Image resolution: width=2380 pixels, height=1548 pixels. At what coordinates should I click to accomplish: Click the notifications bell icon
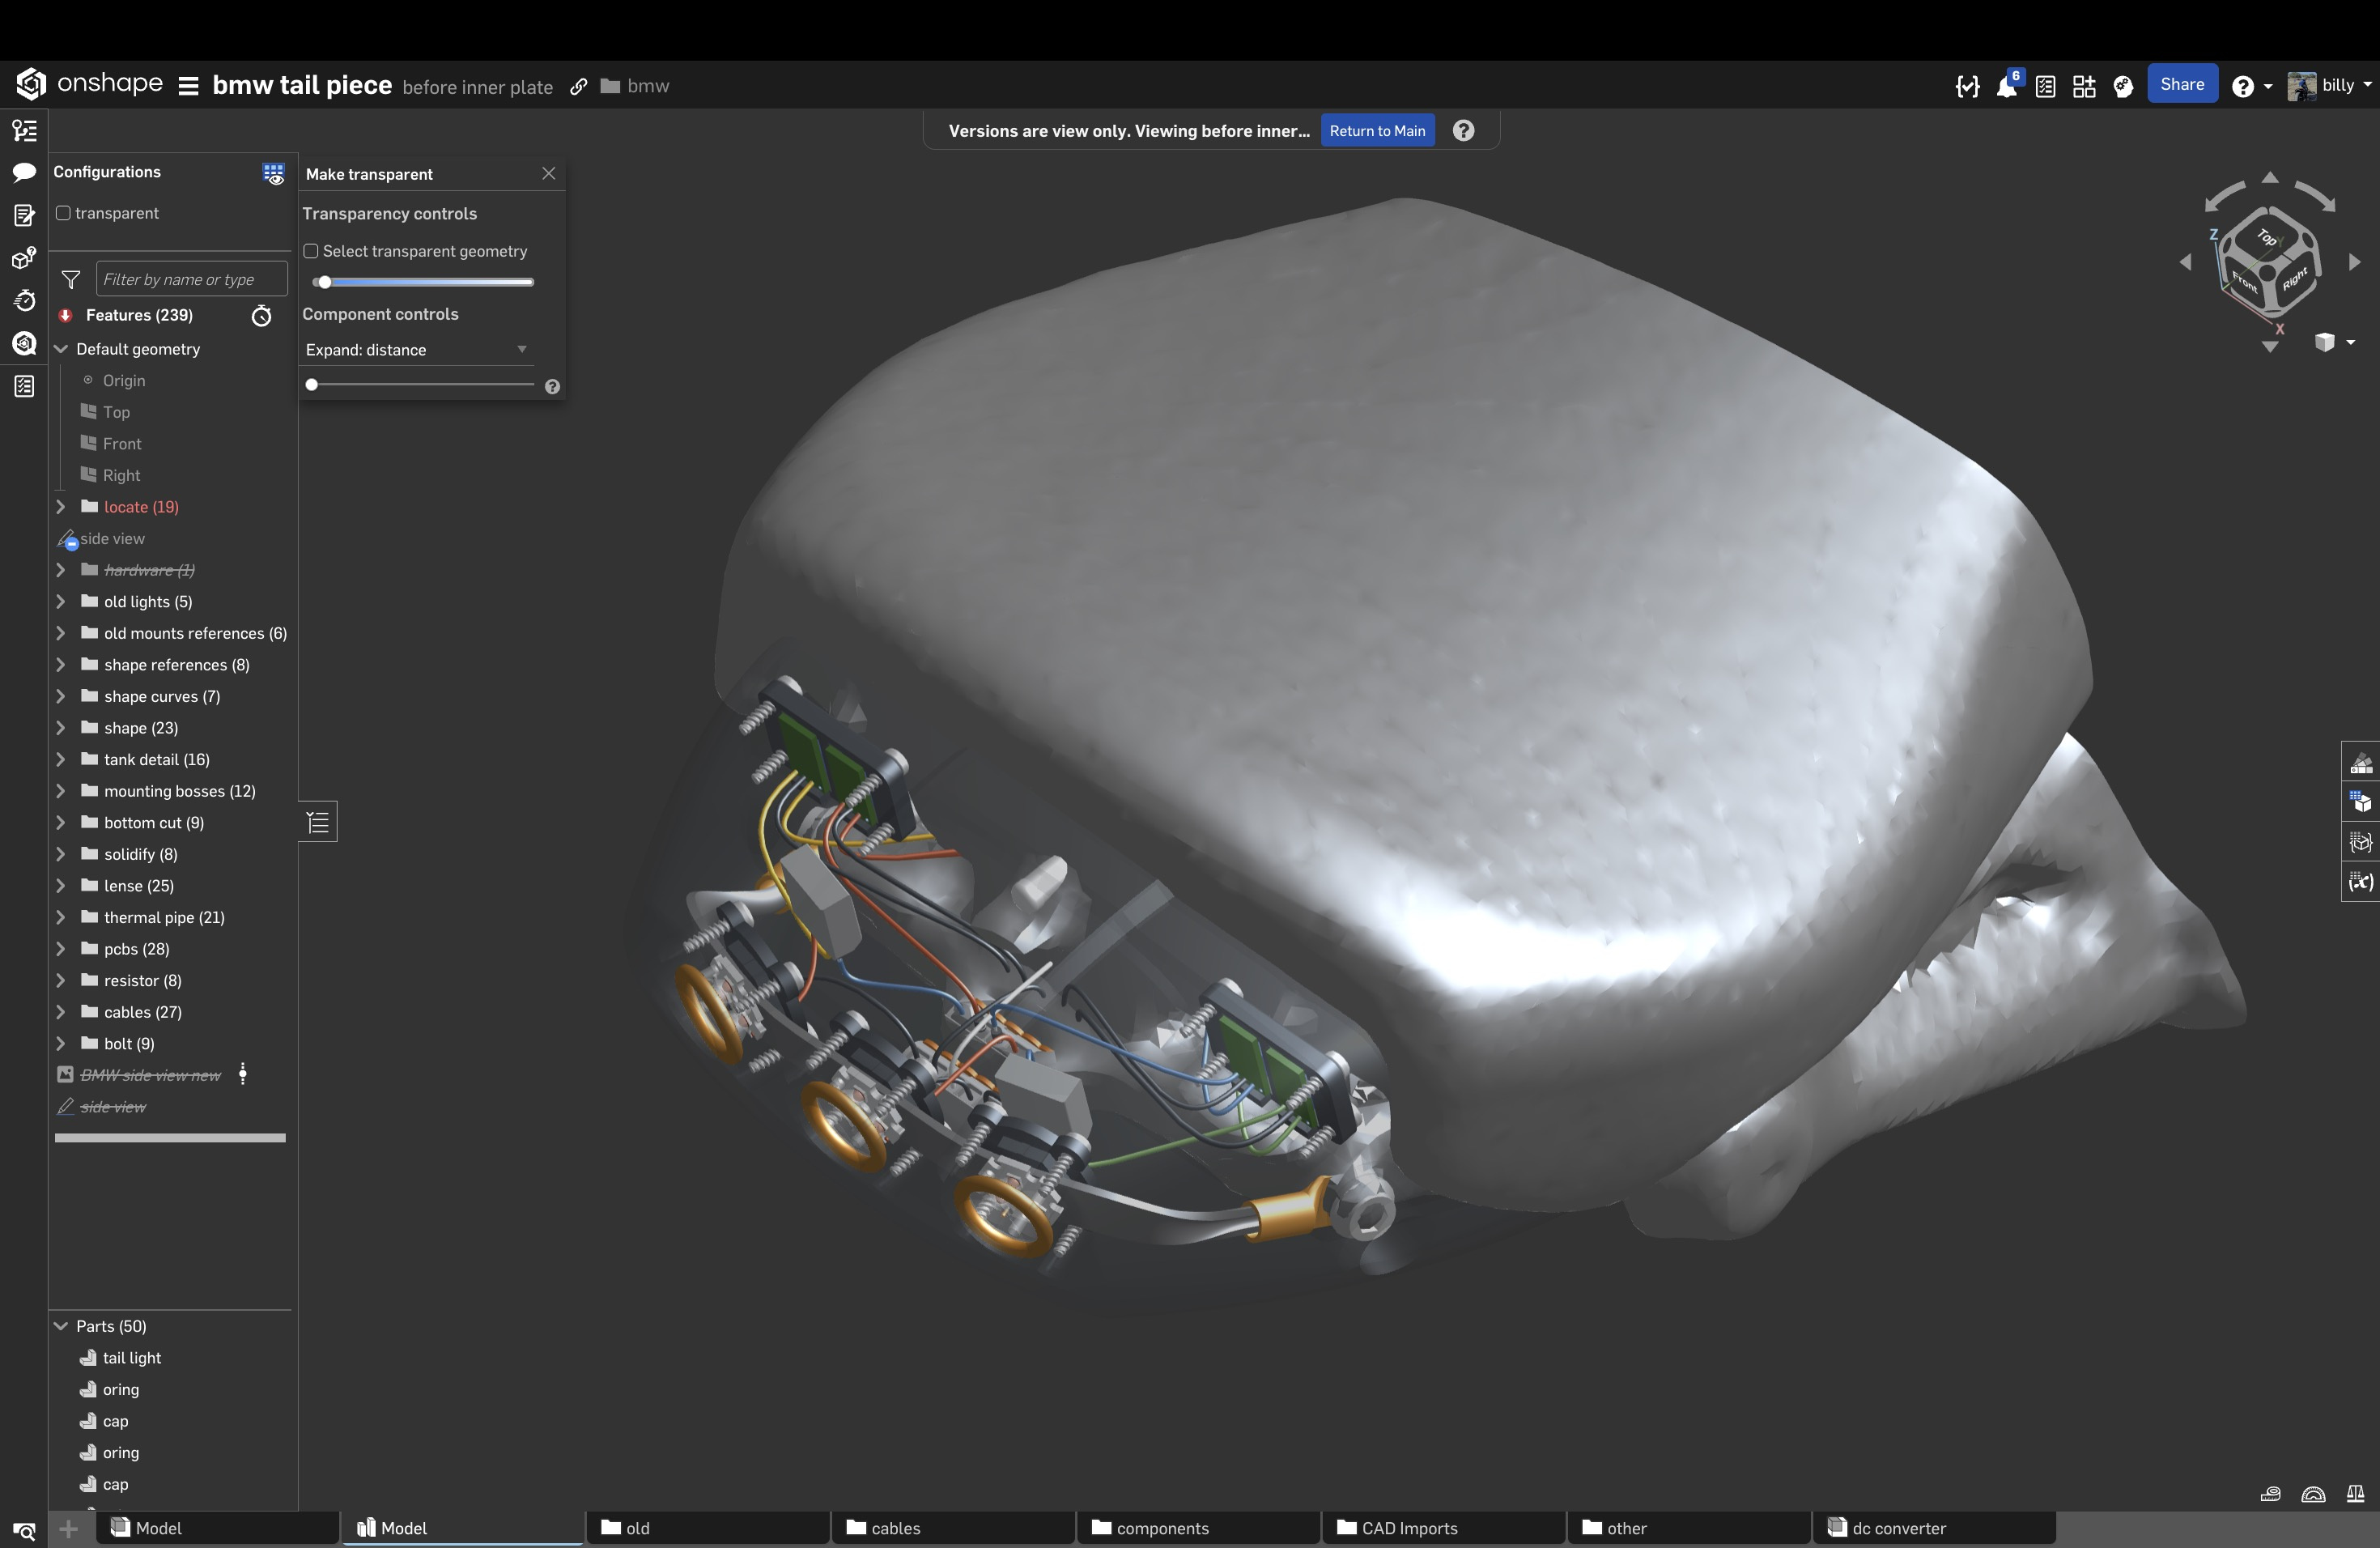[x=2006, y=87]
